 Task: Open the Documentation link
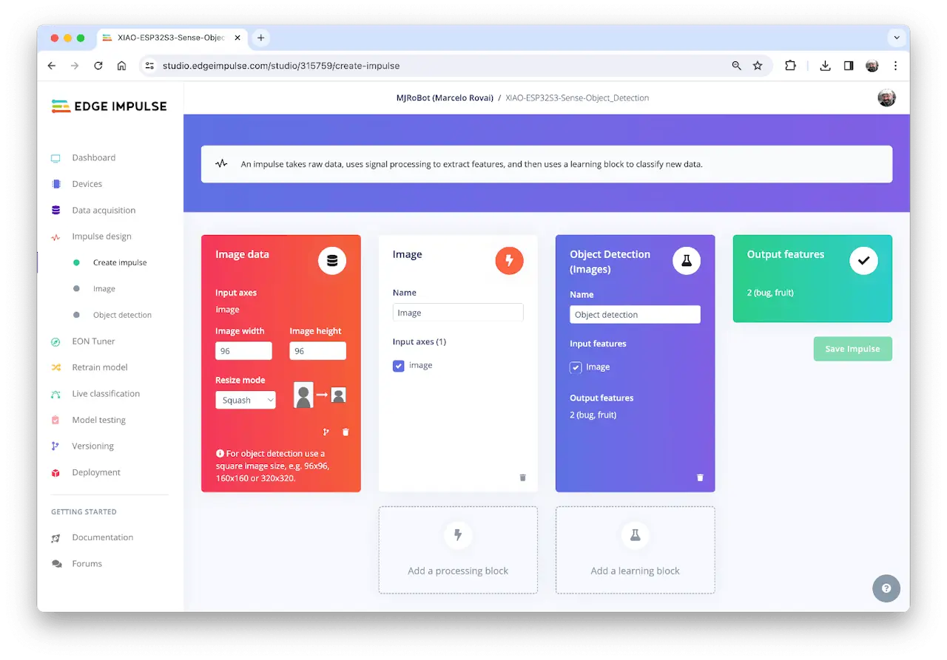coord(102,537)
